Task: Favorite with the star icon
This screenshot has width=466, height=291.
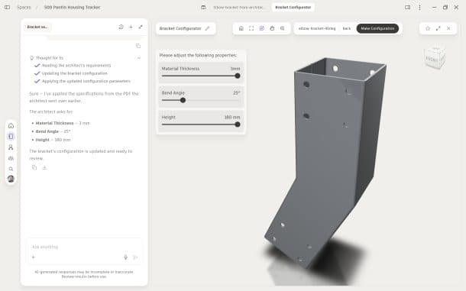Action: [x=428, y=28]
